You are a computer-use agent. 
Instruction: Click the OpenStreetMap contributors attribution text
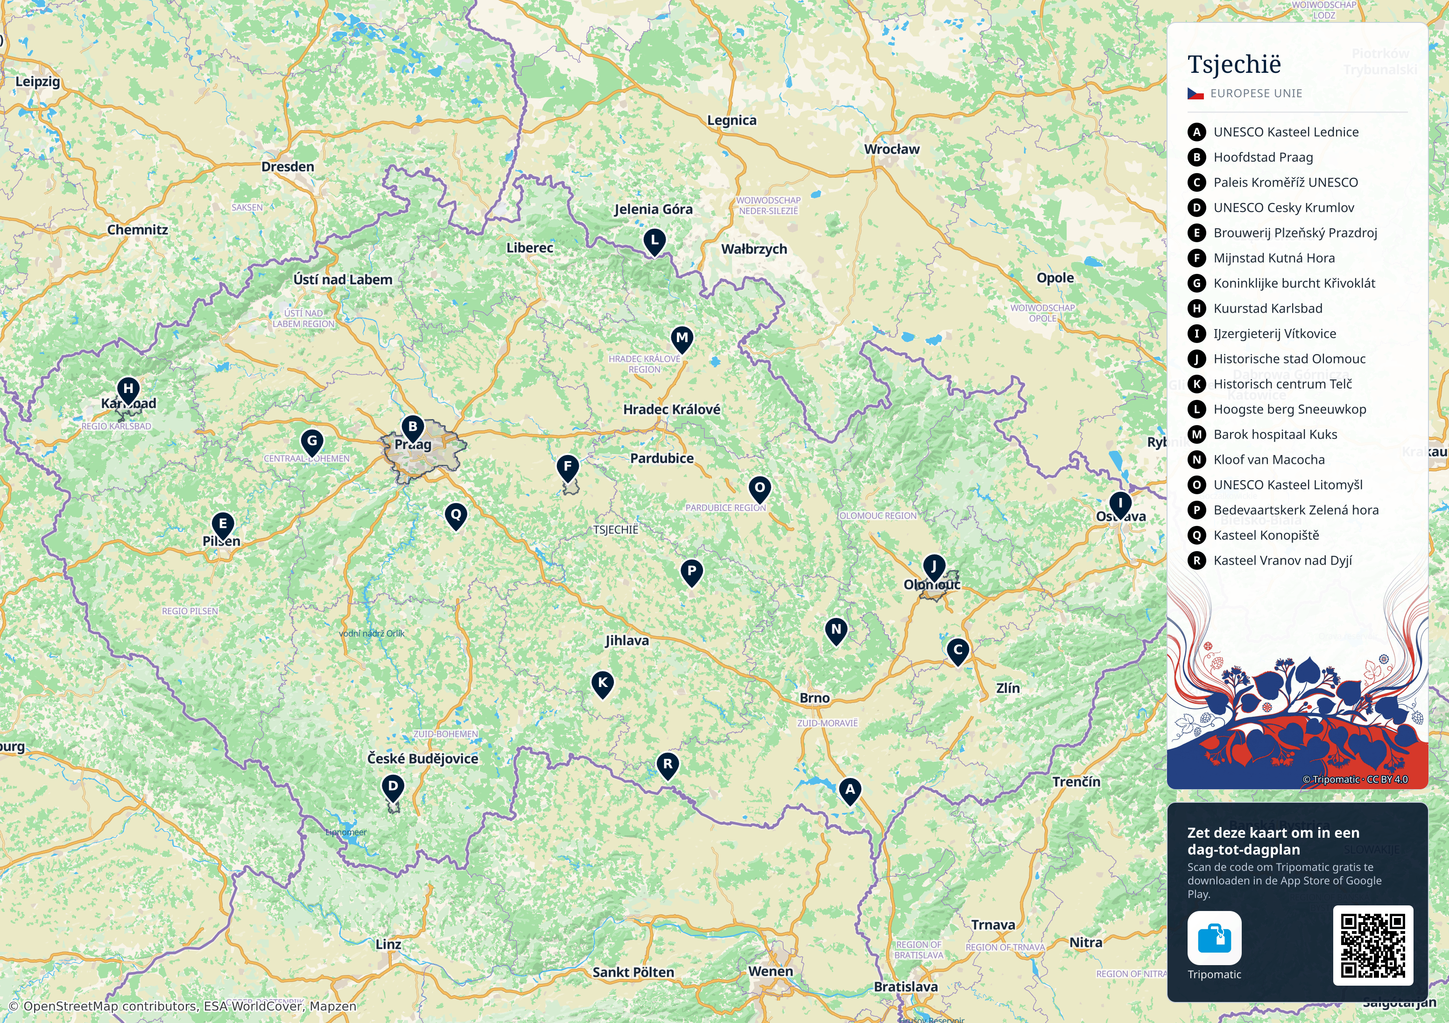[183, 1006]
